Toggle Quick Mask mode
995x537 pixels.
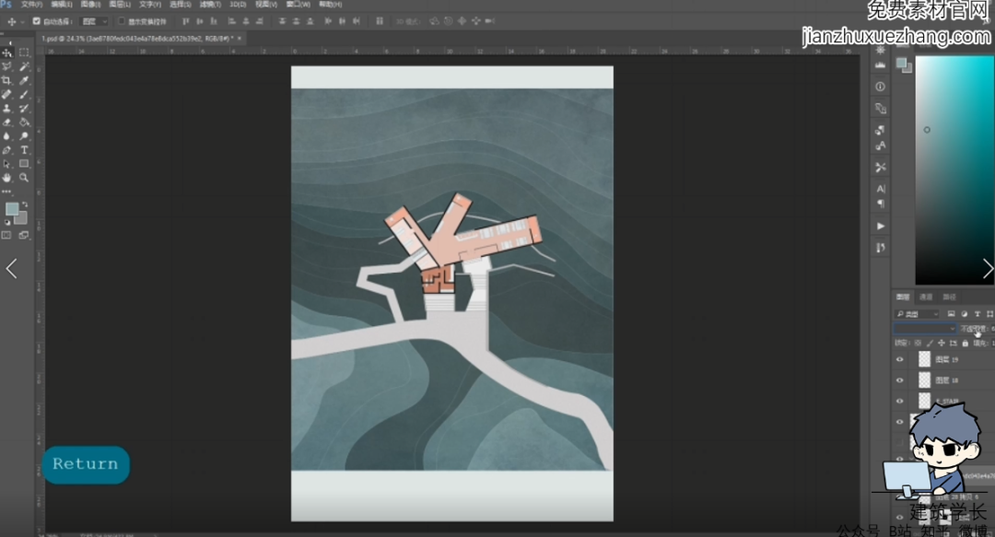coord(7,236)
